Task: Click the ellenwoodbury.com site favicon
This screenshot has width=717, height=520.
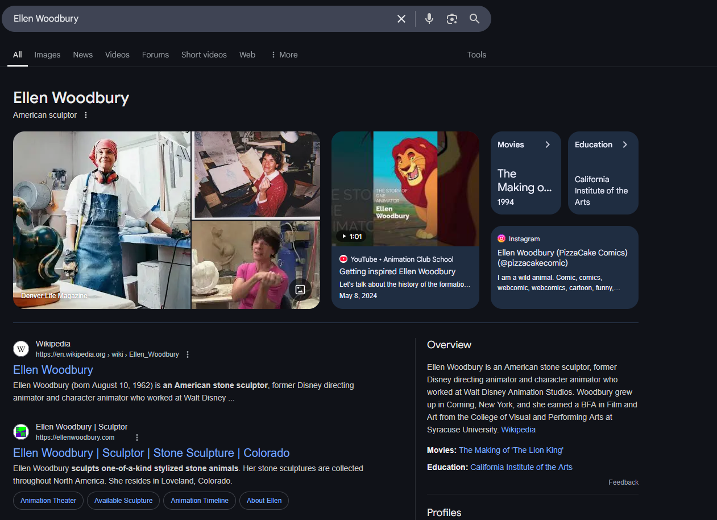Action: (21, 432)
